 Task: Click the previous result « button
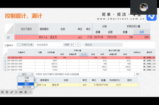pos(76,45)
